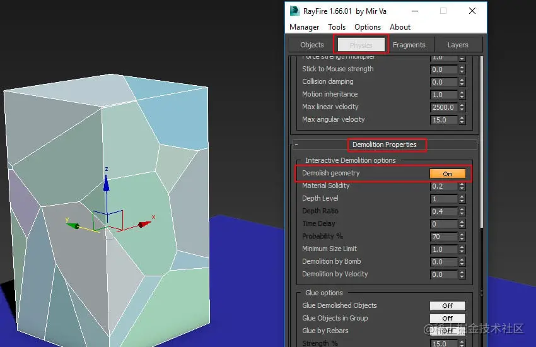Minimize the RayFire window
The width and height of the screenshot is (536, 347).
coord(415,11)
